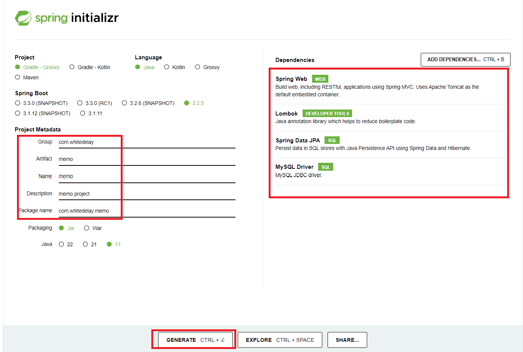
Task: Click the Java version row label
Action: click(x=47, y=244)
